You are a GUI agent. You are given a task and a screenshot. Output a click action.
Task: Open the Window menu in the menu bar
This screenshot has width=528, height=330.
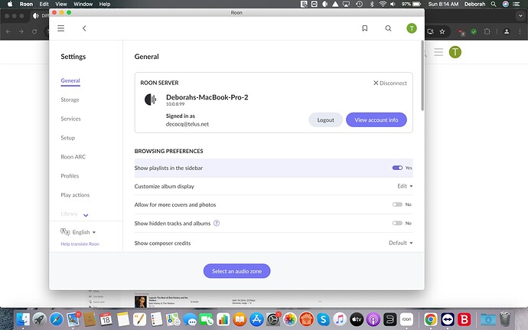coord(83,4)
